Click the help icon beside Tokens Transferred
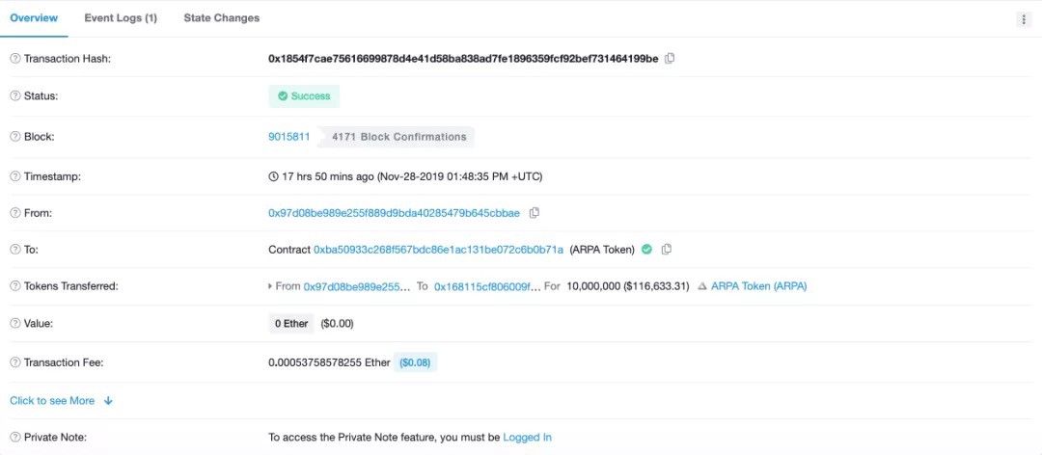1042x455 pixels. click(14, 286)
